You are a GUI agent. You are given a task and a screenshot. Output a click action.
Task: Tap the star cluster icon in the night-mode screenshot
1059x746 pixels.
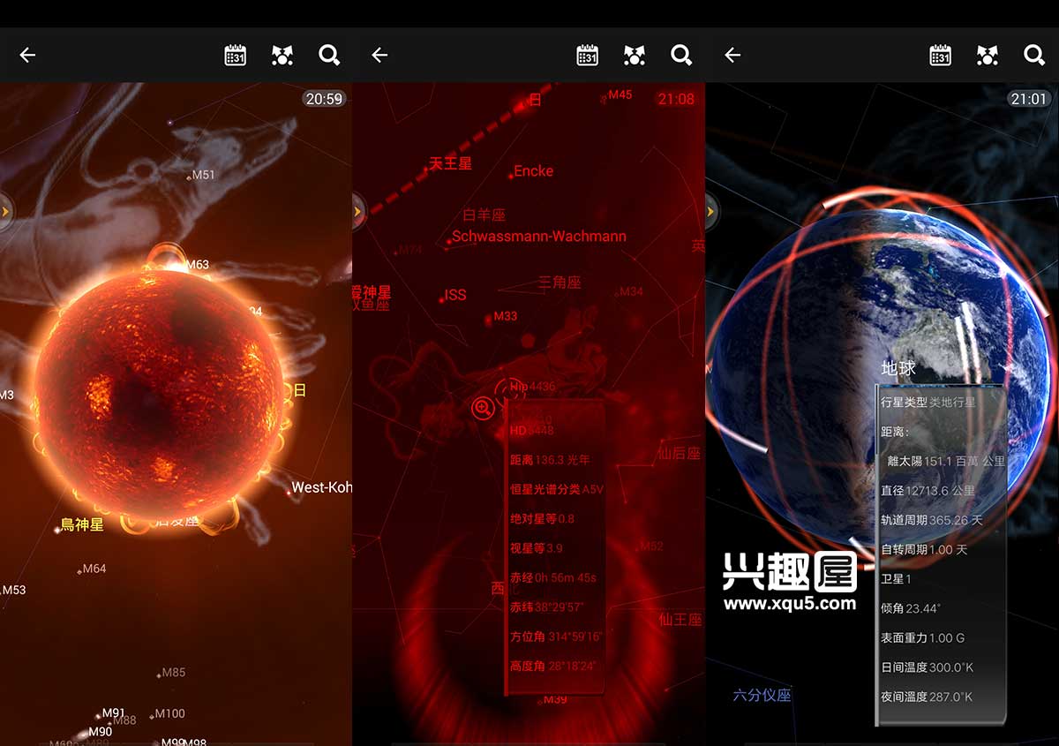(635, 55)
